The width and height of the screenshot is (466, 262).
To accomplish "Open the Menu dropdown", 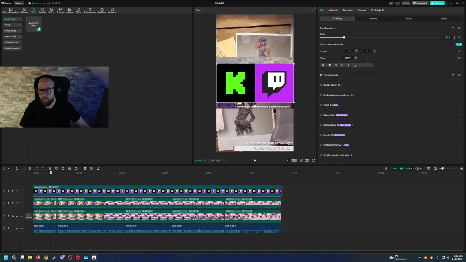I will (x=19, y=3).
